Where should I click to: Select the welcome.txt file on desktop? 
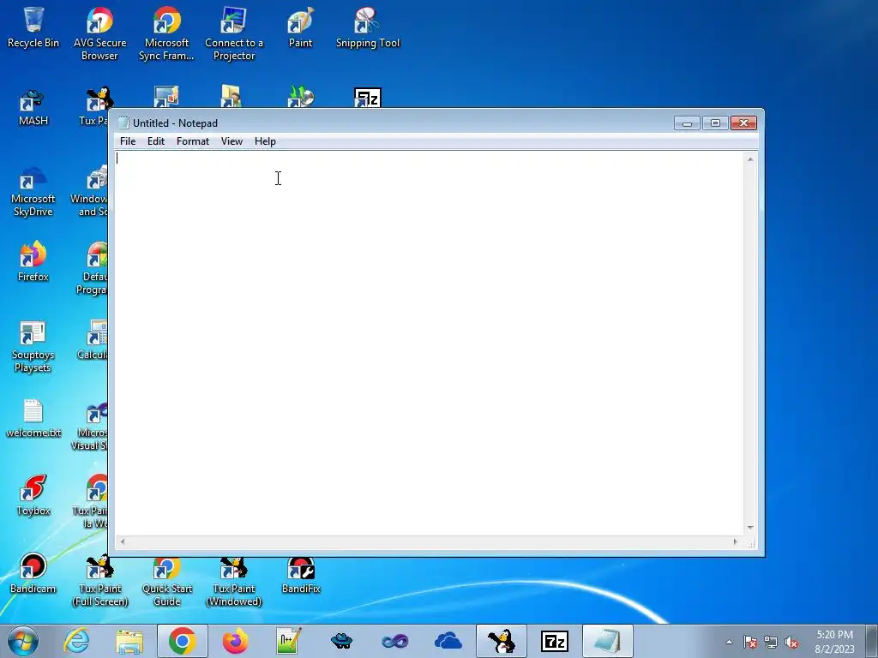point(33,418)
